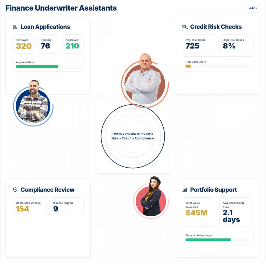Click the Approval Rate progress bar

[48, 66]
